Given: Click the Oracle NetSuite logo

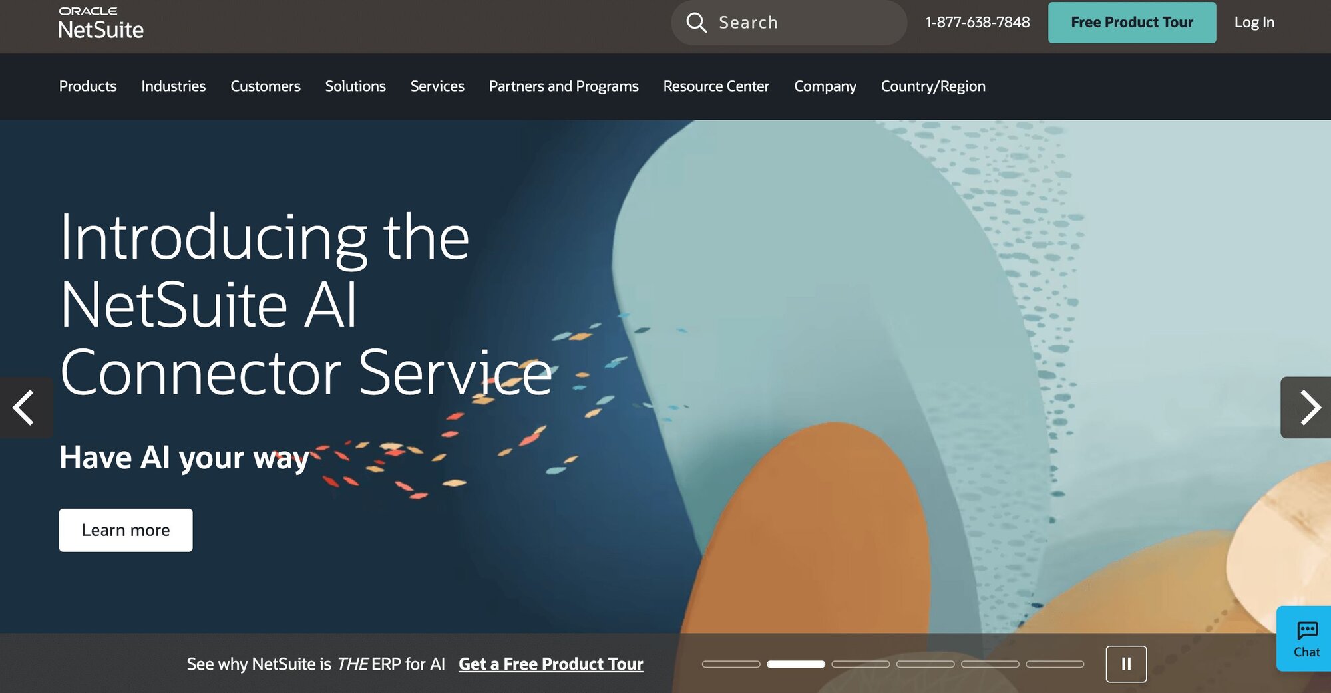Looking at the screenshot, I should click(101, 23).
